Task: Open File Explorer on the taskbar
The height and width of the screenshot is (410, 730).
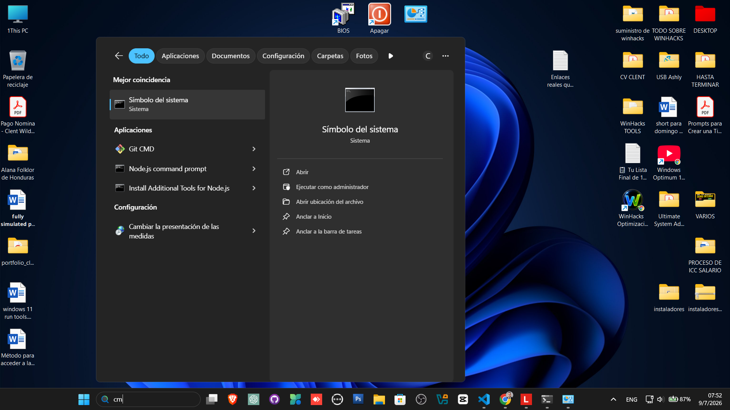Action: (379, 399)
